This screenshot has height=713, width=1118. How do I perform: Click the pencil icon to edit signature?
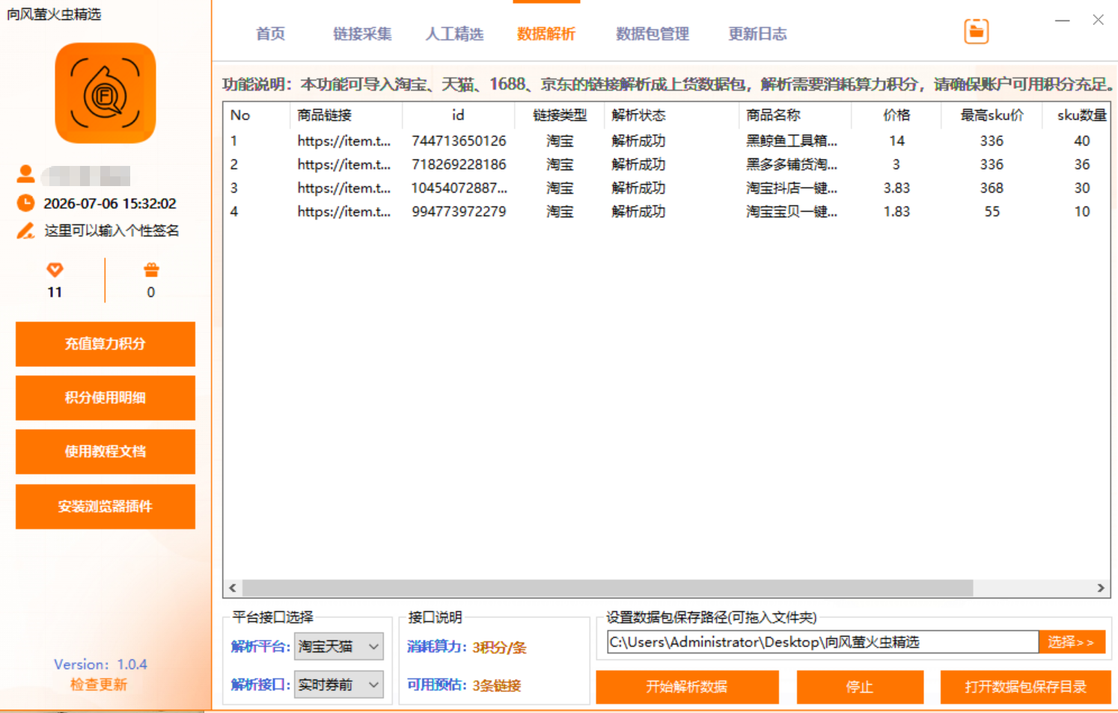click(x=25, y=230)
